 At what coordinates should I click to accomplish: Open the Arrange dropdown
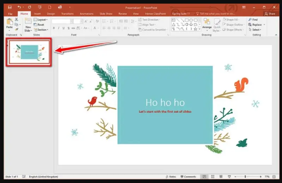[207, 25]
